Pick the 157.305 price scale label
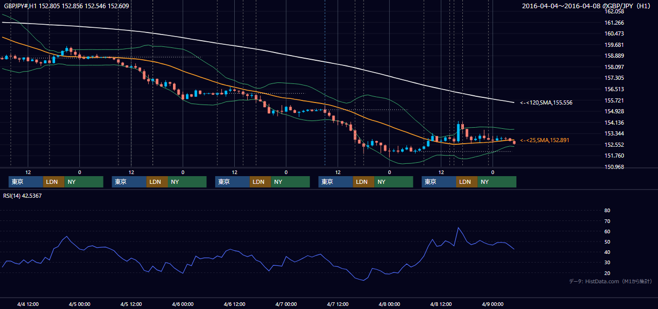The image size is (658, 309). click(x=614, y=78)
